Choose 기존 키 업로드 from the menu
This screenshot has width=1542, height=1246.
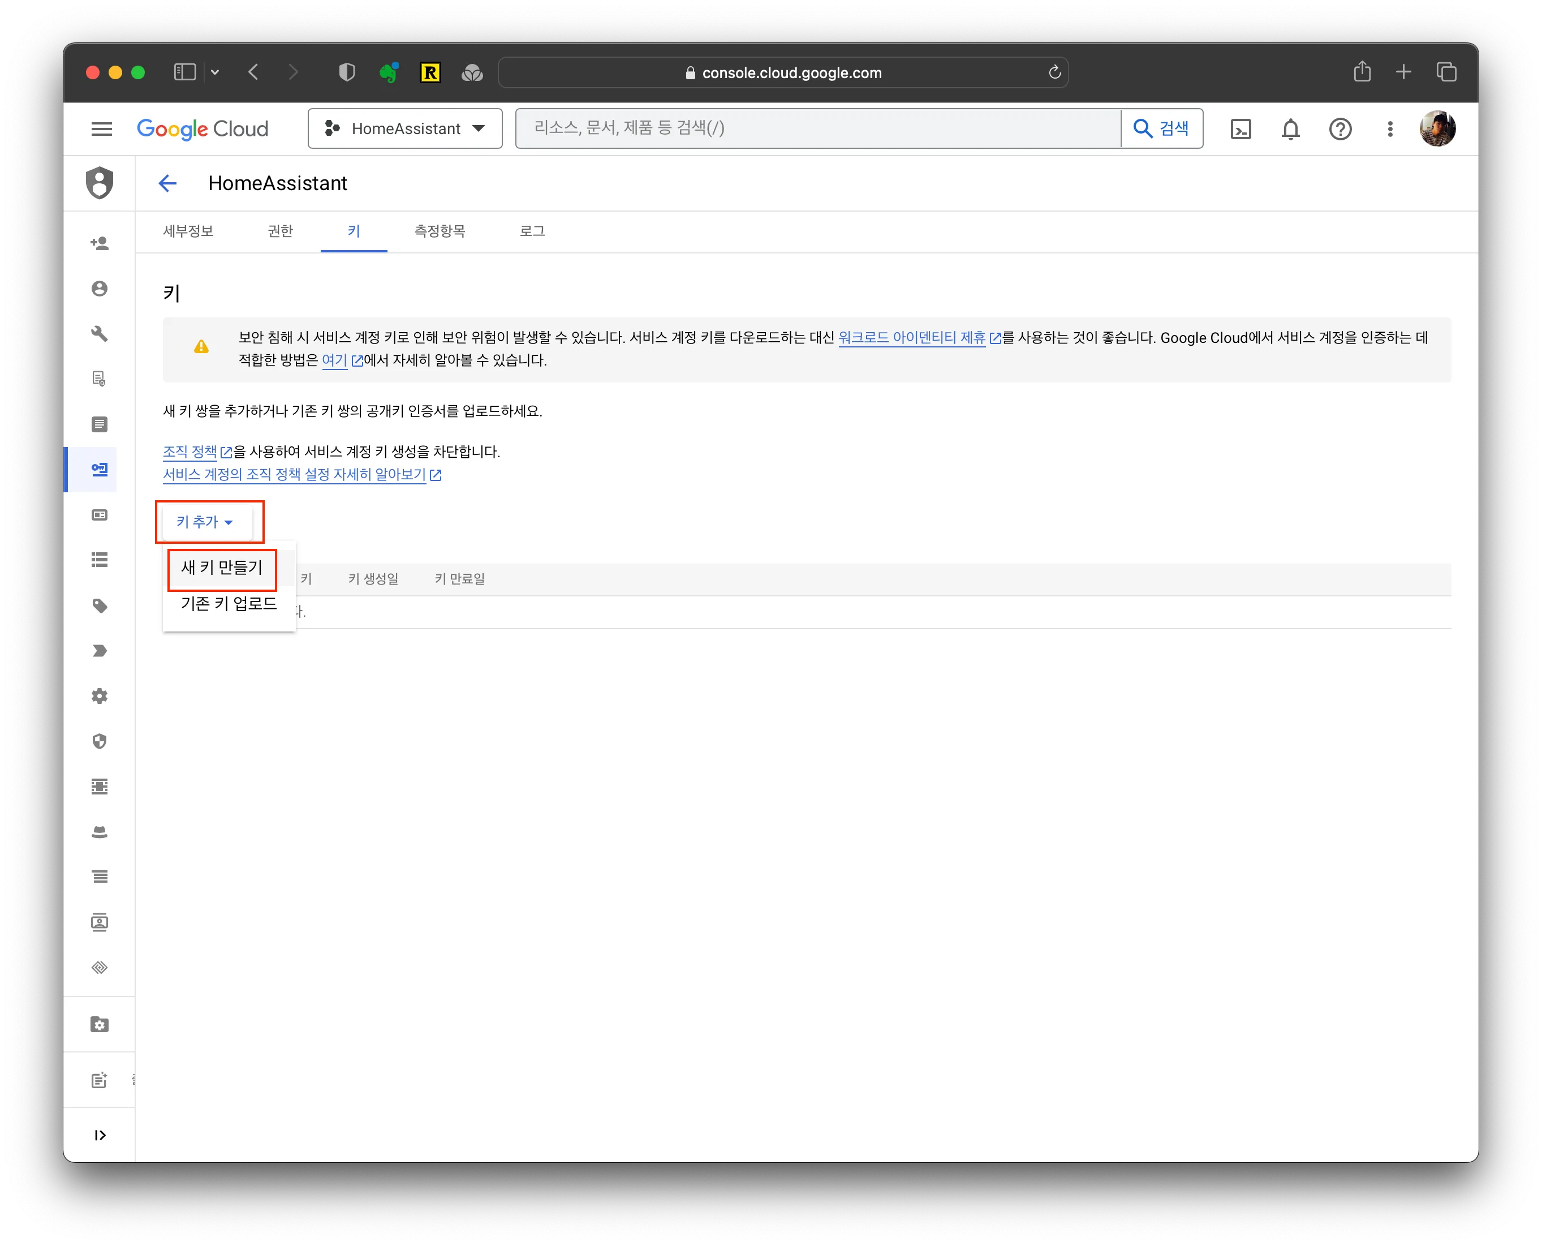228,604
